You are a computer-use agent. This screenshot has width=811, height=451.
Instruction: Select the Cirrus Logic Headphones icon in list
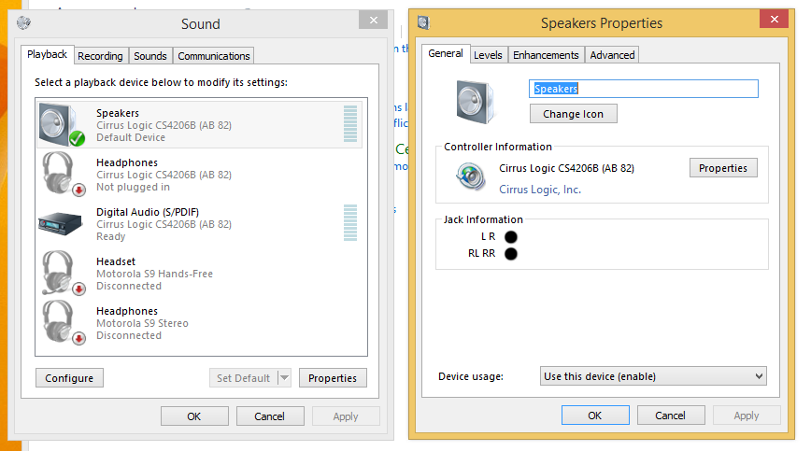pos(64,174)
